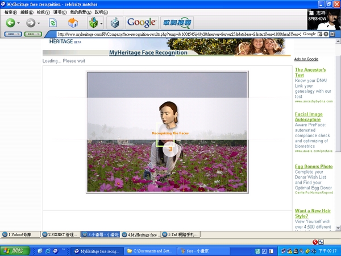Open the Back history dropdown arrow
Viewport: 341px width, 256px height.
(x=19, y=23)
